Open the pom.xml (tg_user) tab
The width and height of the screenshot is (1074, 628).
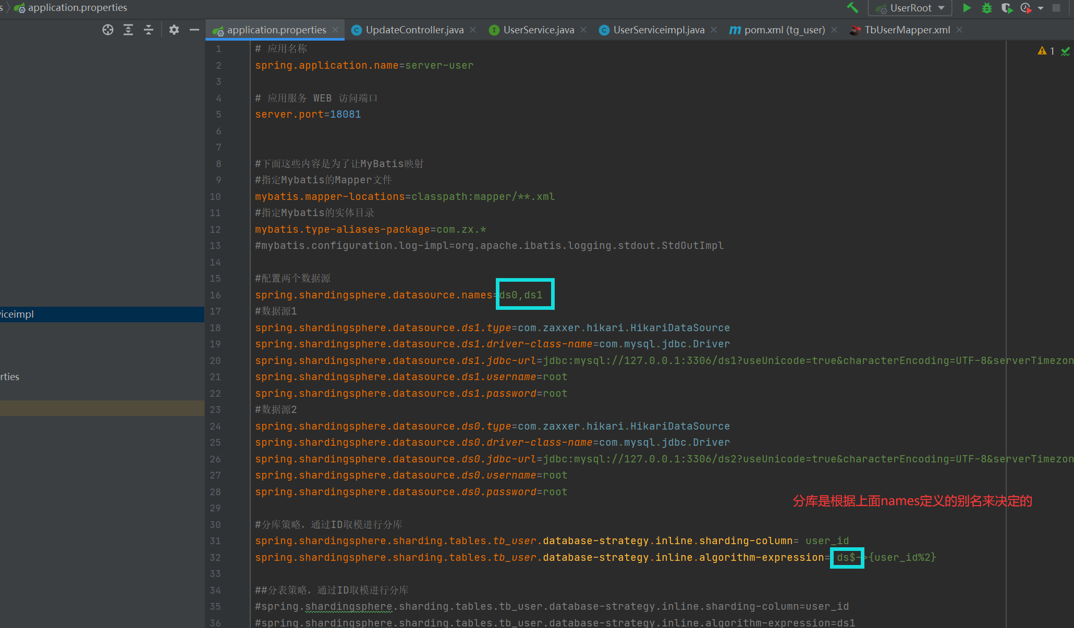pyautogui.click(x=784, y=30)
